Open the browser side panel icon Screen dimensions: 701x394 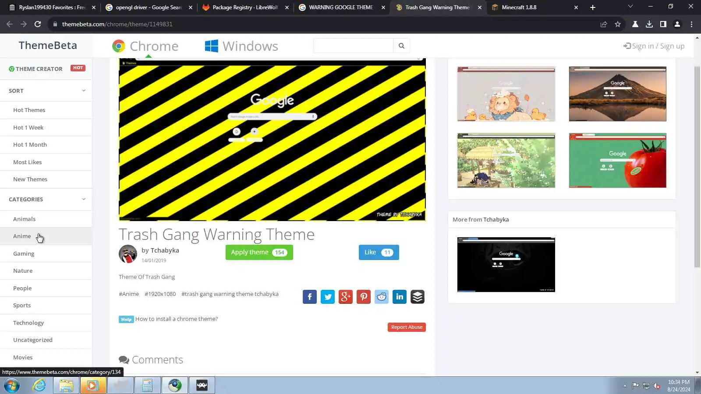[663, 24]
